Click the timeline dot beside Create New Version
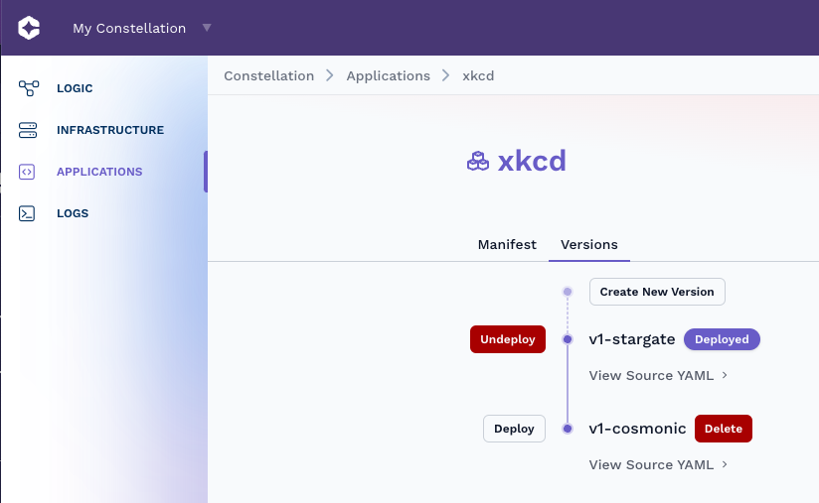Image resolution: width=819 pixels, height=503 pixels. click(568, 292)
